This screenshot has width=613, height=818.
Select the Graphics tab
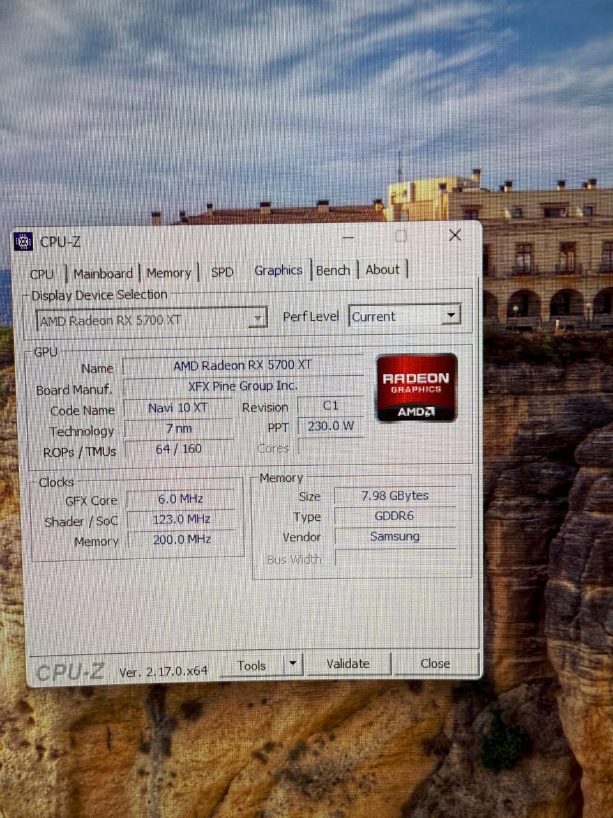coord(278,270)
